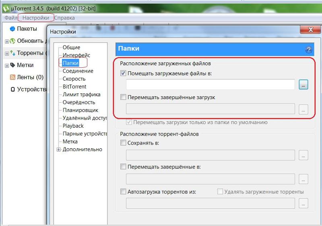Select Скорость in settings tree
The image size is (322, 226).
click(x=74, y=79)
